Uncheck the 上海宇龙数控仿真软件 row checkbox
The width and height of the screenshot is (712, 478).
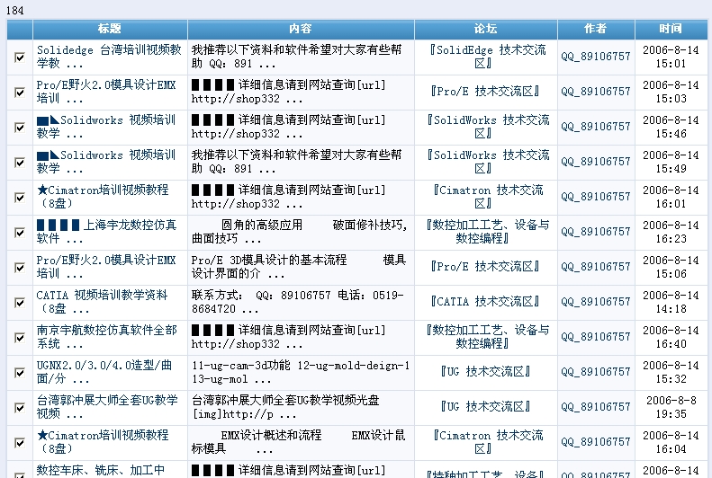pyautogui.click(x=20, y=233)
